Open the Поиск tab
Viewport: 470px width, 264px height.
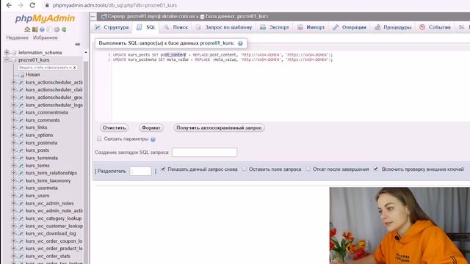(176, 27)
